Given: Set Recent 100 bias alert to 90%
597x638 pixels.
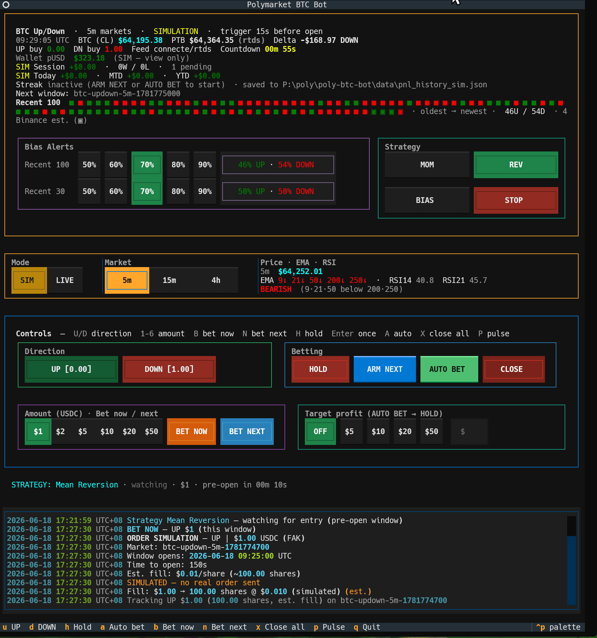Looking at the screenshot, I should 205,165.
